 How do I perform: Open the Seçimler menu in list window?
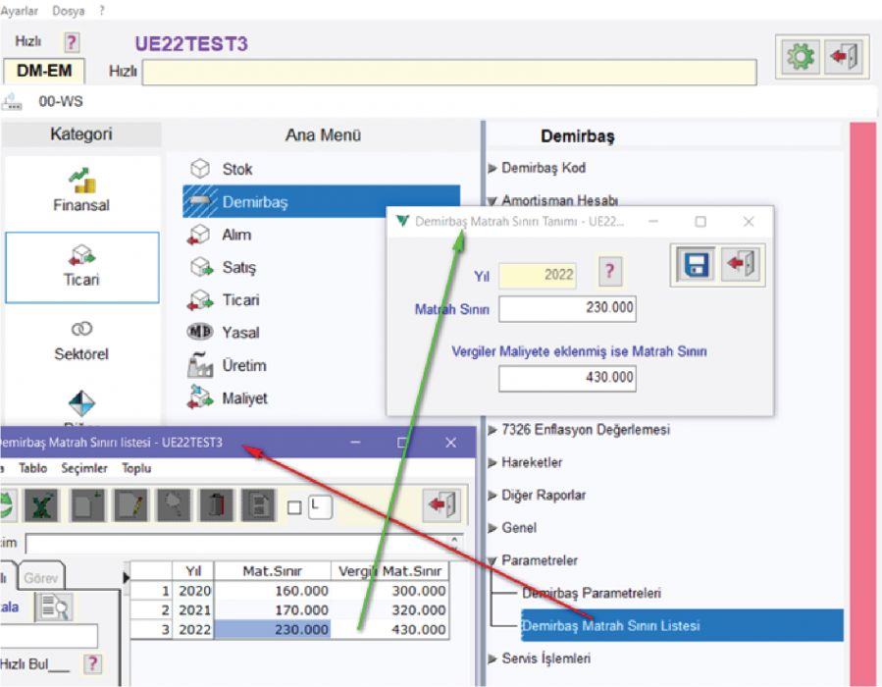83,468
